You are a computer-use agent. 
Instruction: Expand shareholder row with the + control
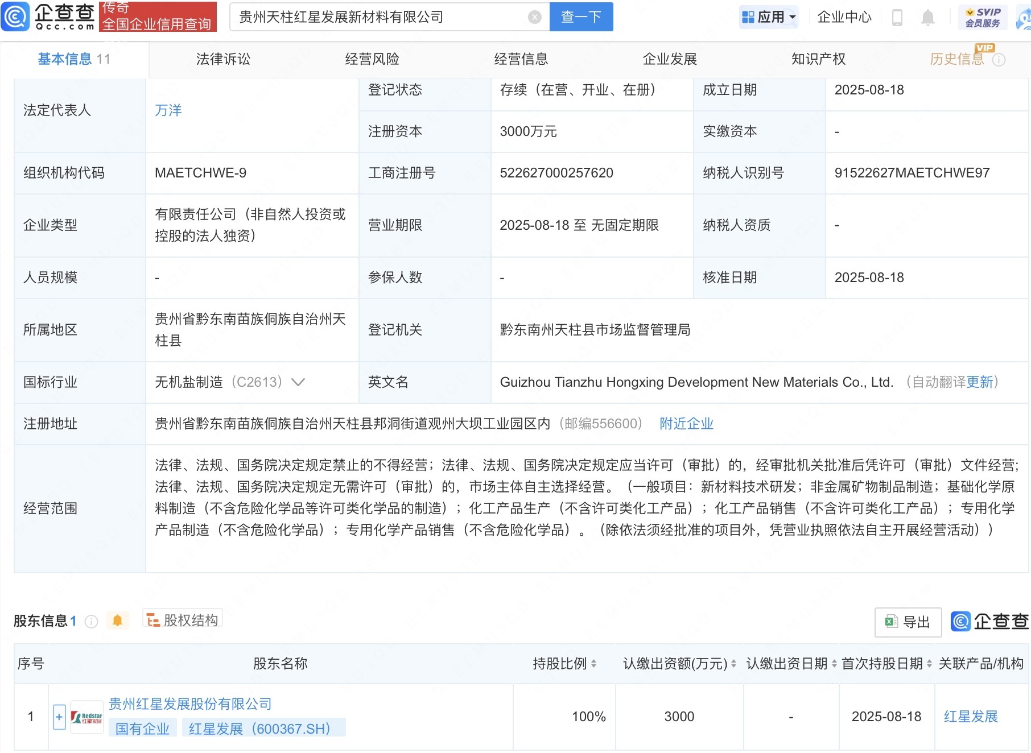pos(59,717)
